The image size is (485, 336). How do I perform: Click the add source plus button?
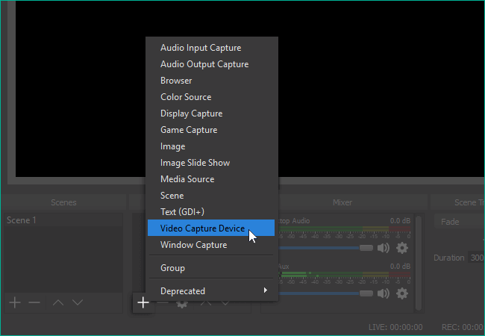click(143, 302)
